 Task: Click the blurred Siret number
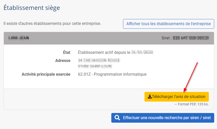(x=191, y=38)
